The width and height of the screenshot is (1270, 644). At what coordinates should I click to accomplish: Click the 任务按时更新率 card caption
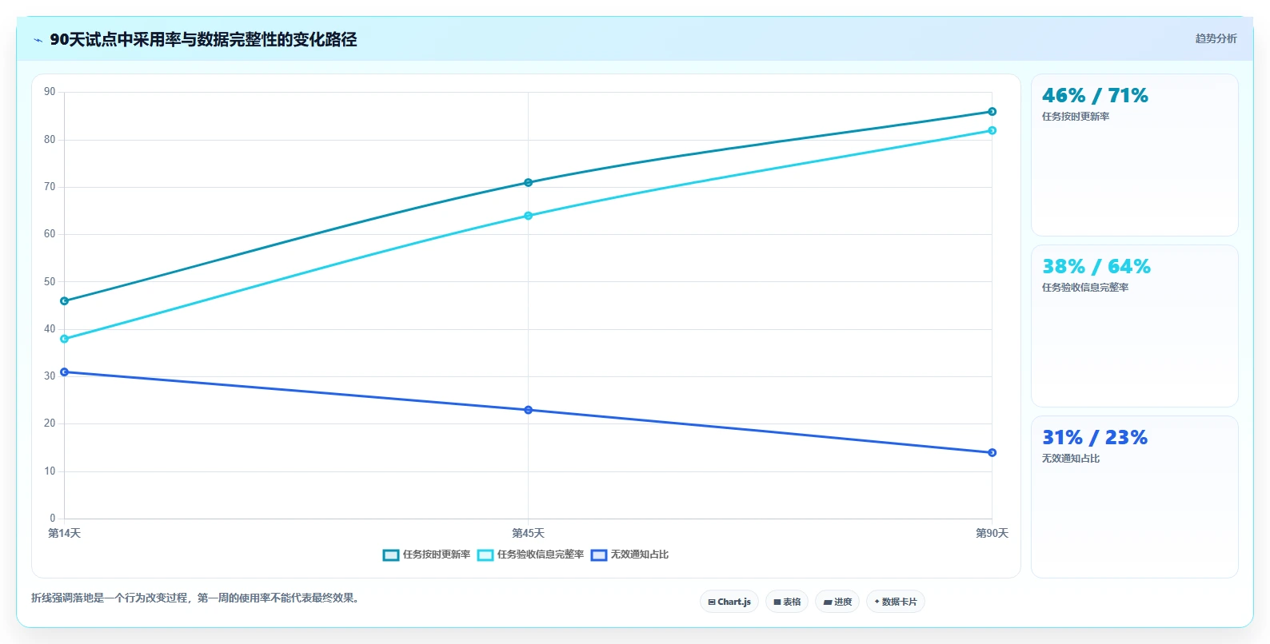point(1076,117)
